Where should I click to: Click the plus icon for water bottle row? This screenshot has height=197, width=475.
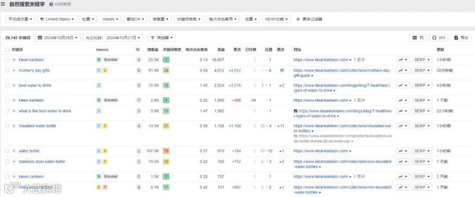14,151
